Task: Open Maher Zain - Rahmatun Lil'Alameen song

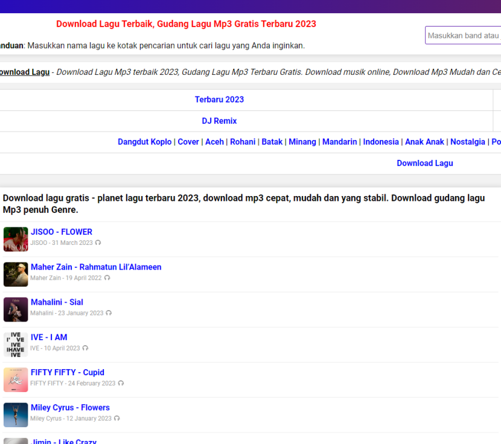Action: (x=96, y=267)
